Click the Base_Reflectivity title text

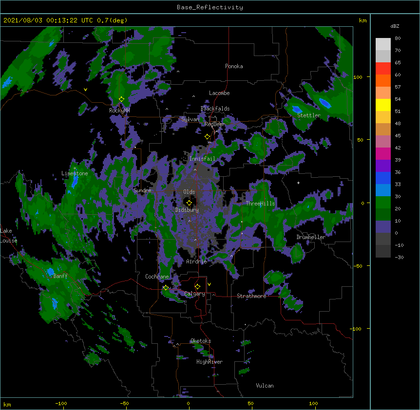coord(210,7)
